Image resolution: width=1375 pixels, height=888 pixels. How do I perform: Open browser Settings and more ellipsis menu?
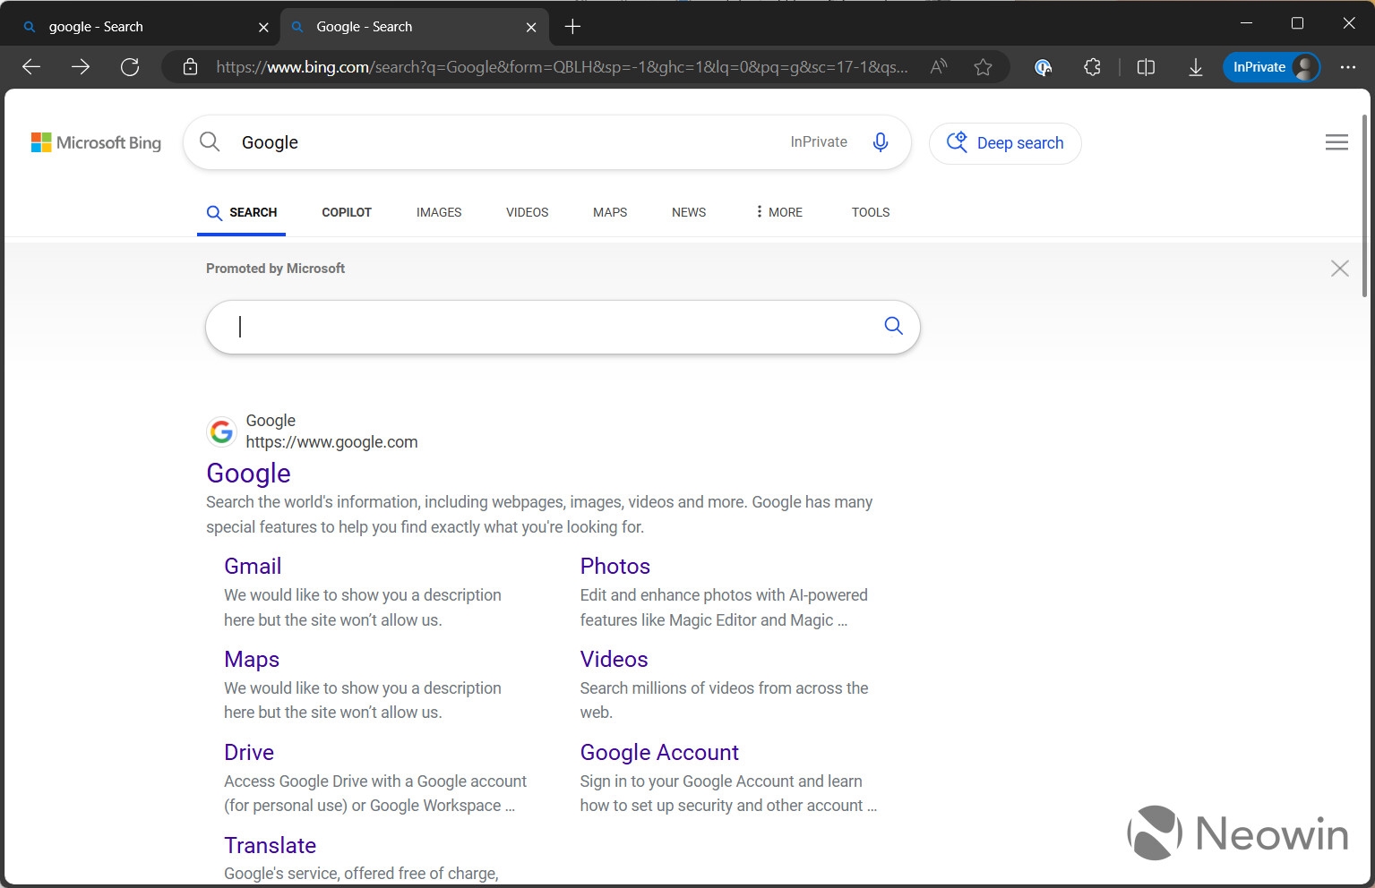[x=1347, y=67]
